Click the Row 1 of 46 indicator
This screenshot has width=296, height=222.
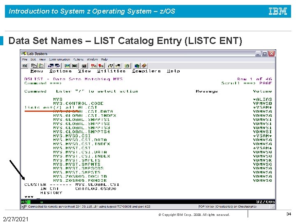pyautogui.click(x=254, y=79)
